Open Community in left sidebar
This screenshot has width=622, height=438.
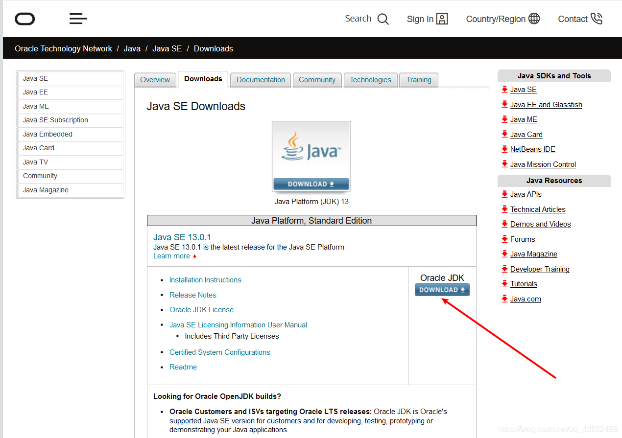click(71, 176)
